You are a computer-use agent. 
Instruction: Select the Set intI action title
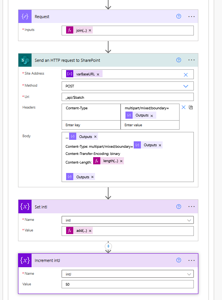[41, 207]
